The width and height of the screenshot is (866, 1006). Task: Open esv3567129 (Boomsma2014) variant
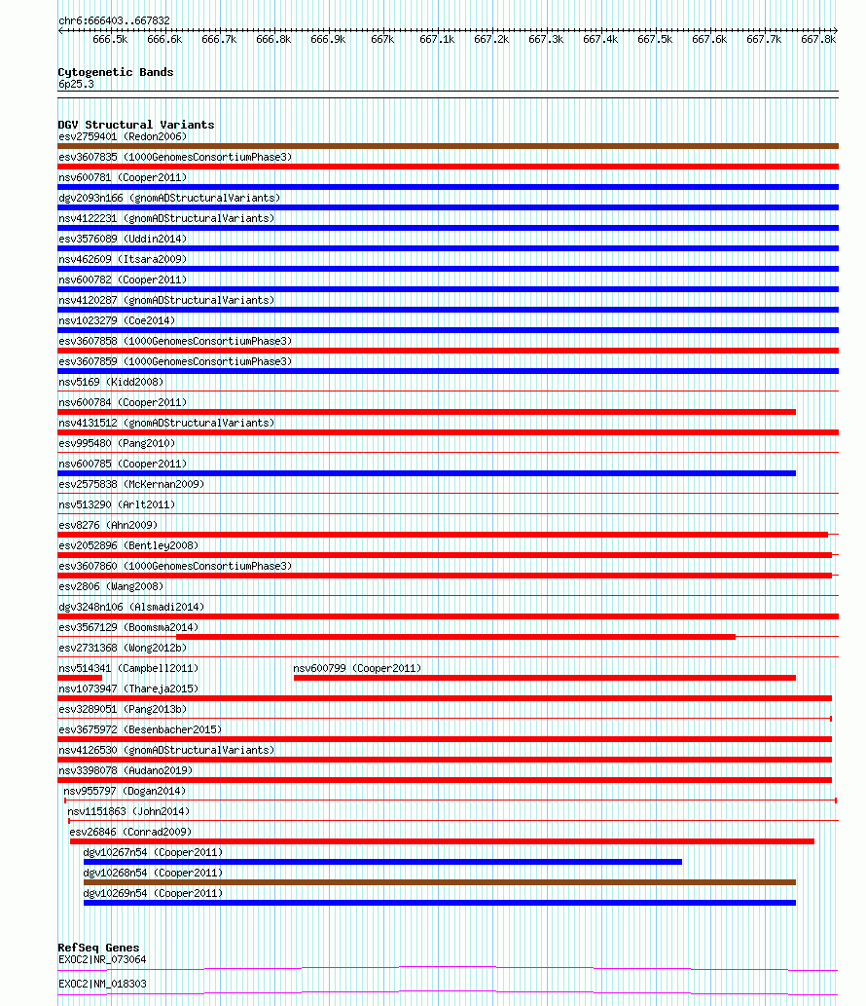[x=128, y=627]
